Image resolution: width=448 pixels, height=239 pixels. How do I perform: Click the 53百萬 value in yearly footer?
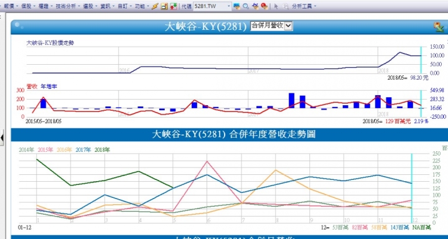[x=340, y=228]
